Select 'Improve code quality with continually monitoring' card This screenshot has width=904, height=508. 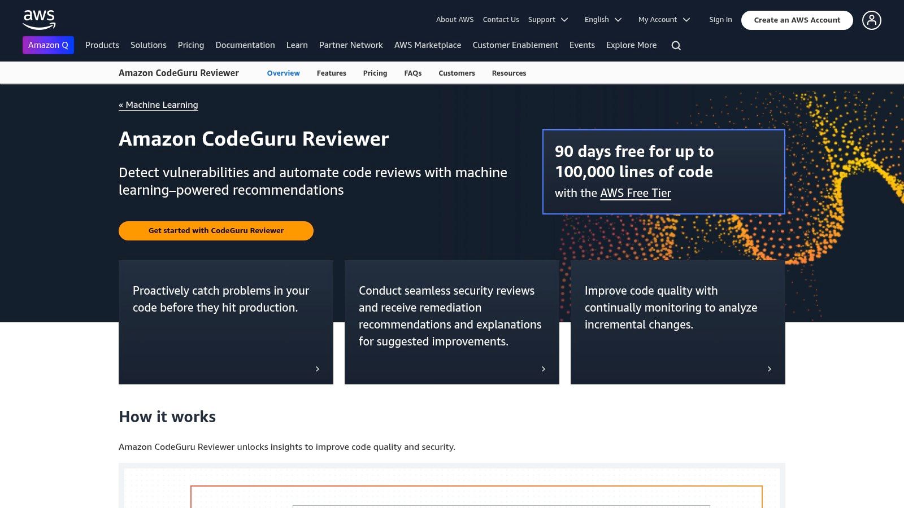(x=678, y=322)
